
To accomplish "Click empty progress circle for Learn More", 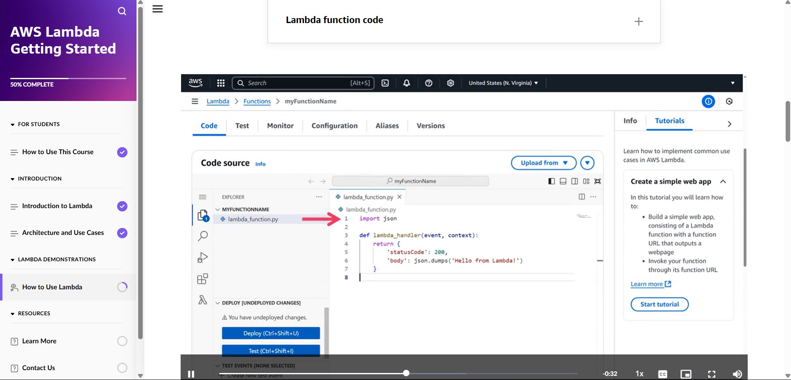I will 122,341.
